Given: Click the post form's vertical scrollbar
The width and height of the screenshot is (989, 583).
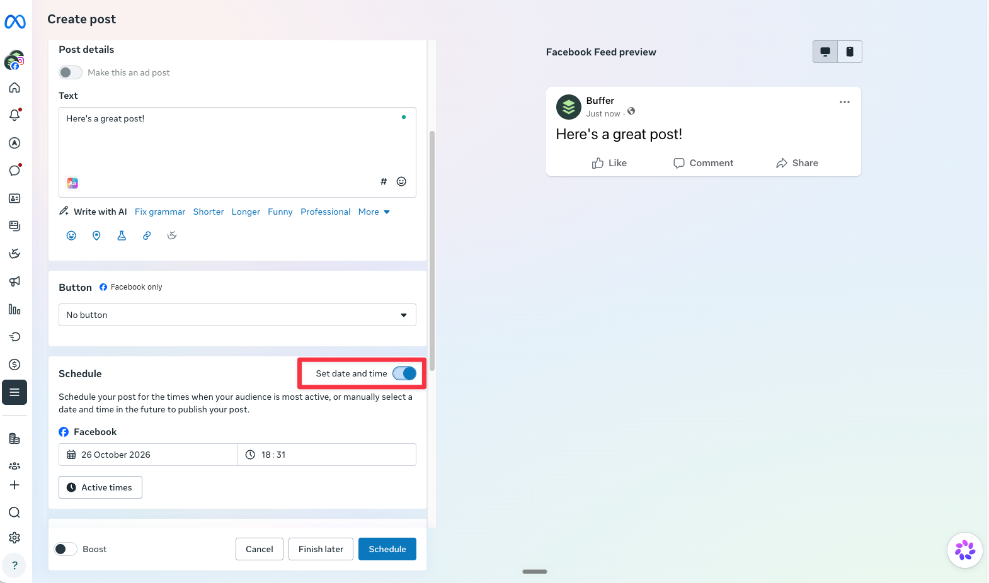Looking at the screenshot, I should 432,251.
